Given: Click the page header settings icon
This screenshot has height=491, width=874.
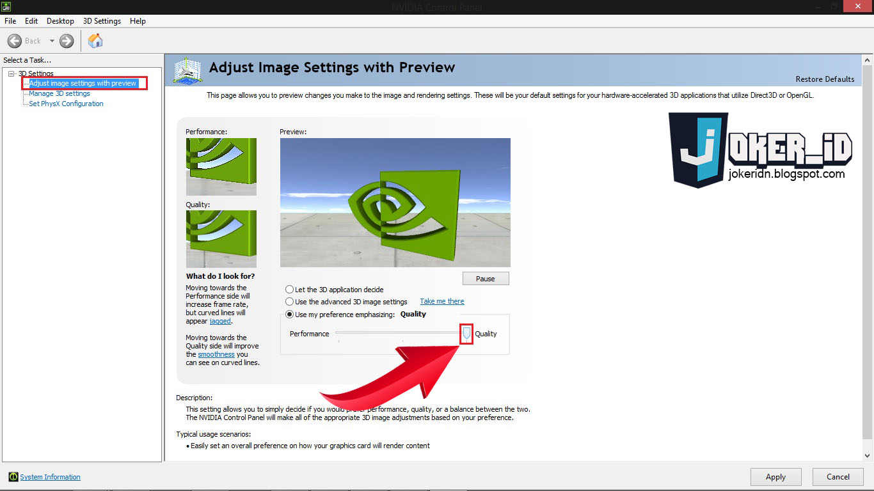Looking at the screenshot, I should click(x=188, y=70).
